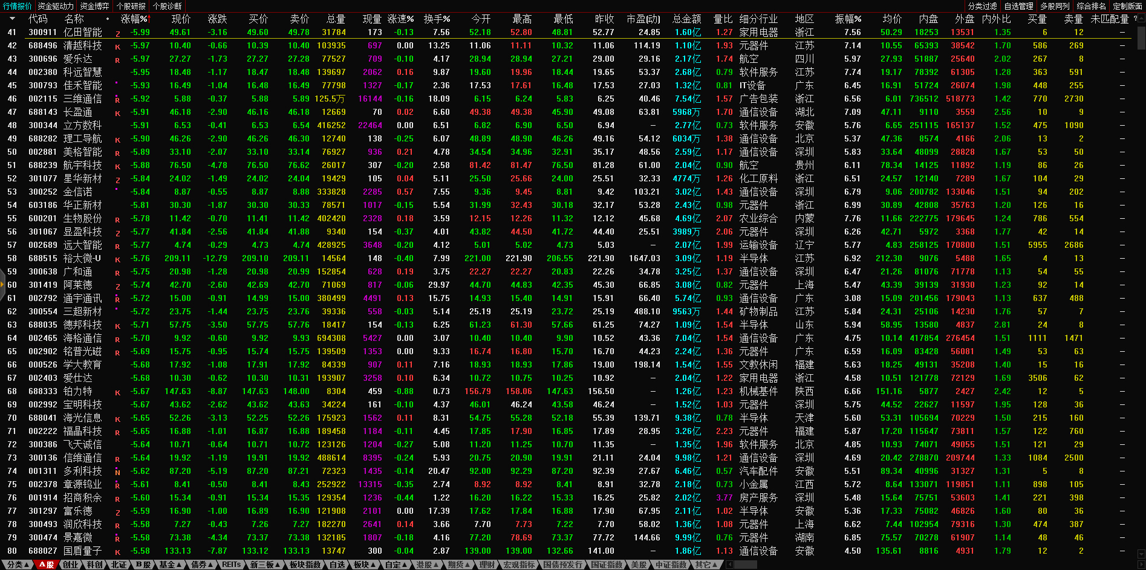Expand the 基金 tab dropdown at bottom
Screen dimensions: 1146x570
pos(171,565)
